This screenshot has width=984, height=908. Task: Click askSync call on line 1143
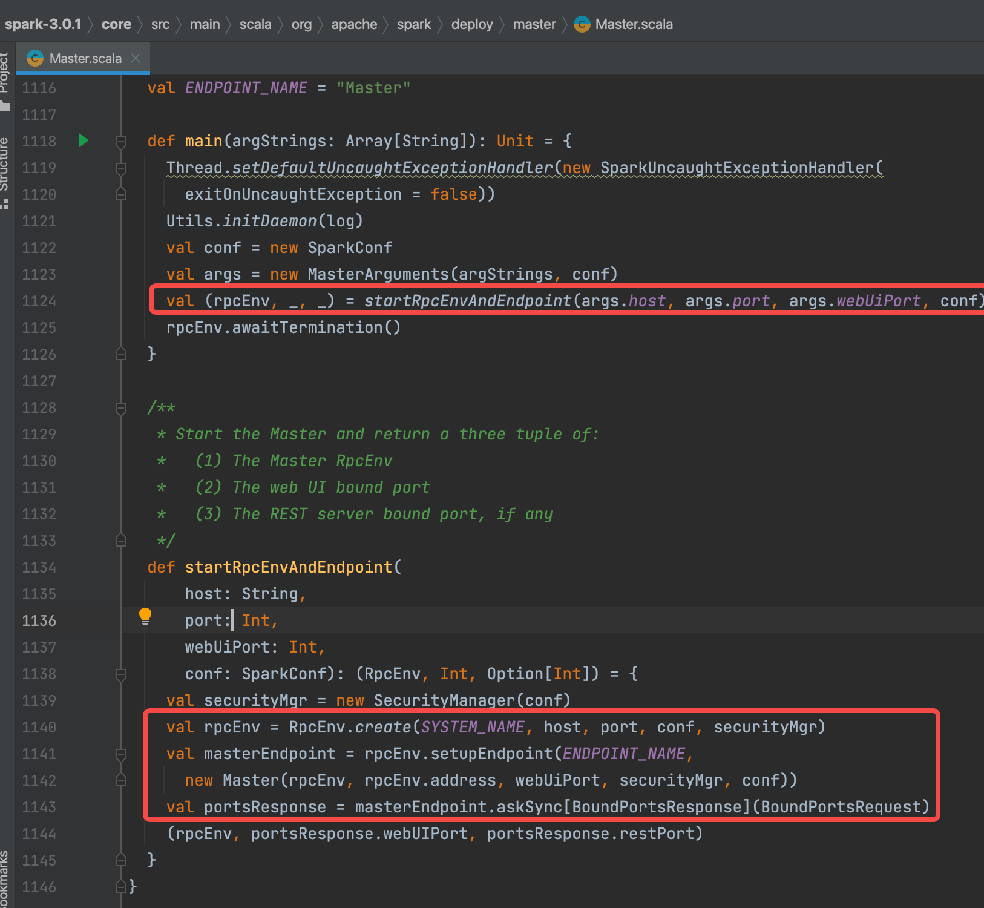529,807
